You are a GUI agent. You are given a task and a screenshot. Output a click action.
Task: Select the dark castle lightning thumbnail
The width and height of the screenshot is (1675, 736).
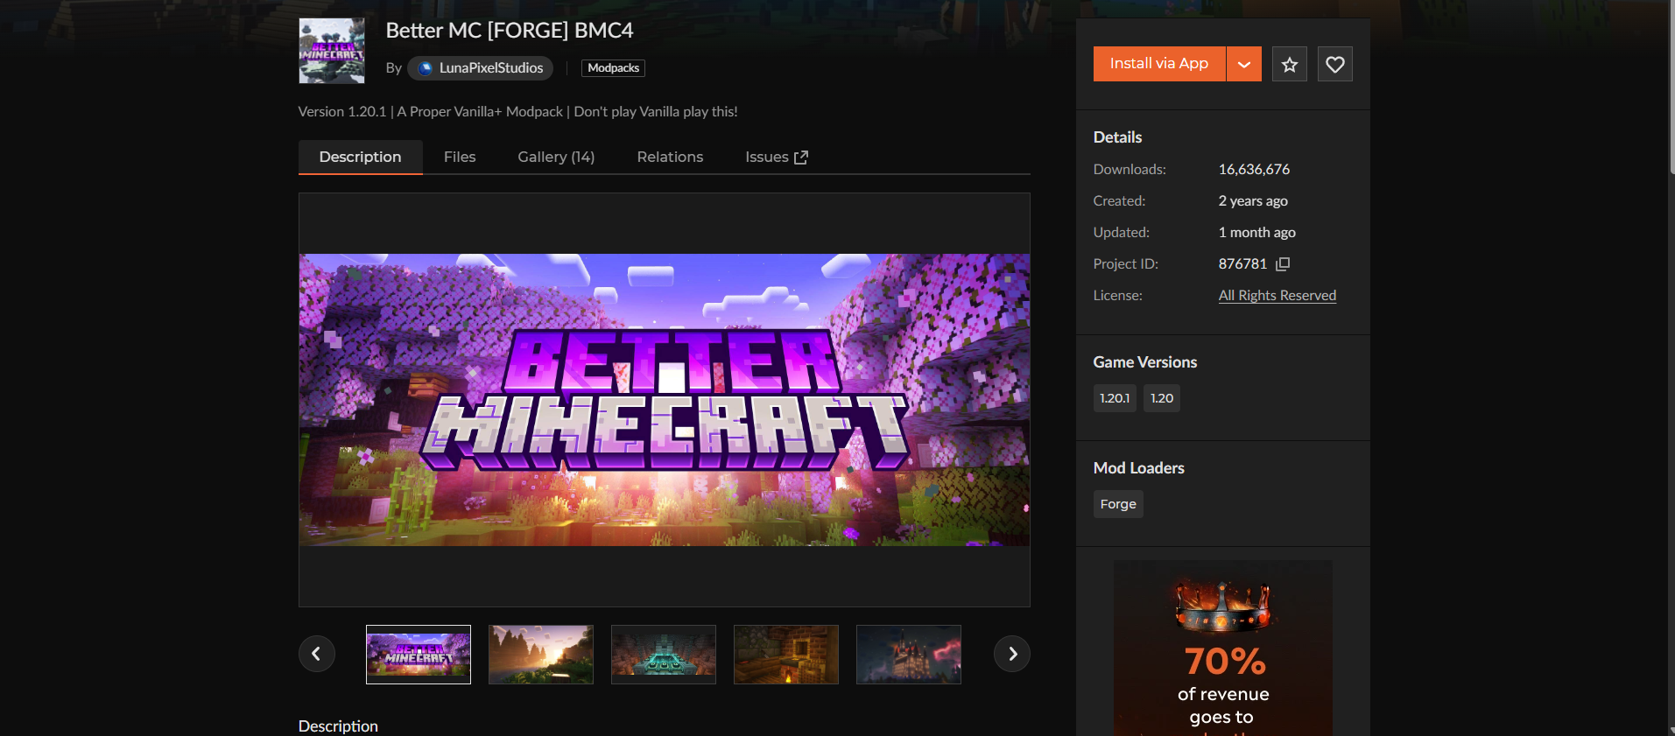tap(909, 655)
